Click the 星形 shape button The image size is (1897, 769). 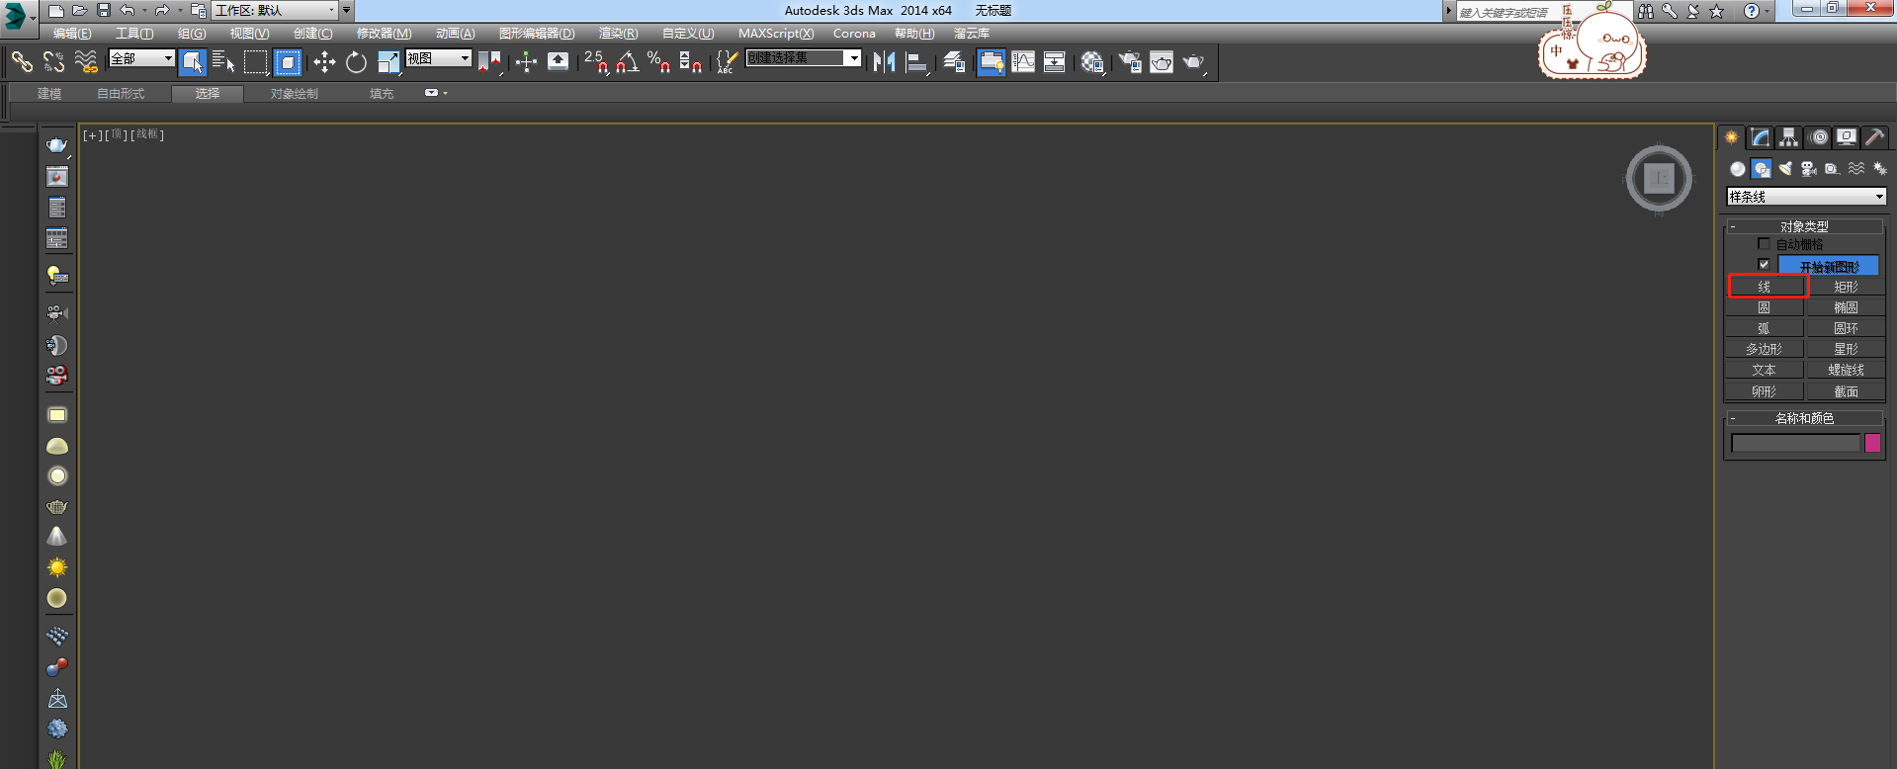click(1846, 349)
